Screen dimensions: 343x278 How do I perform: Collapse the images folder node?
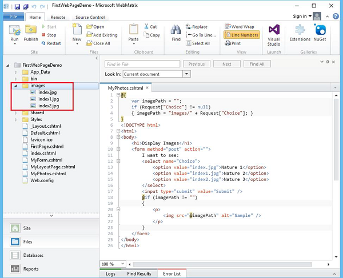(x=15, y=86)
